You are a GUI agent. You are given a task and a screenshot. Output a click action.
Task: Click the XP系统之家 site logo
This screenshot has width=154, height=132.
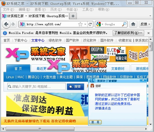(x=35, y=54)
